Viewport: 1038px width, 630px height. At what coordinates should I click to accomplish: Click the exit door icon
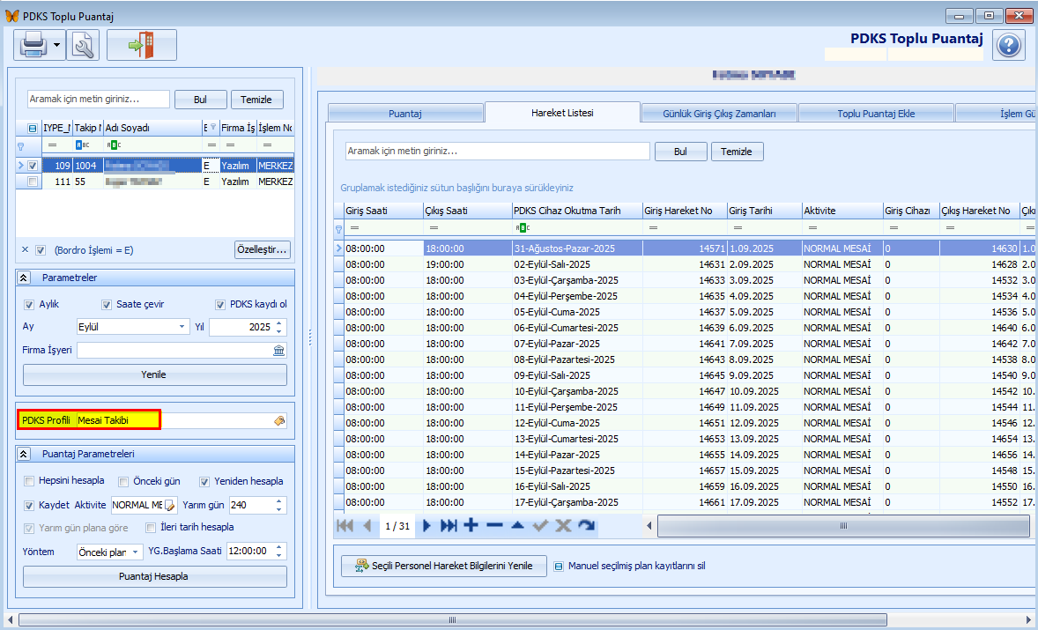click(141, 45)
